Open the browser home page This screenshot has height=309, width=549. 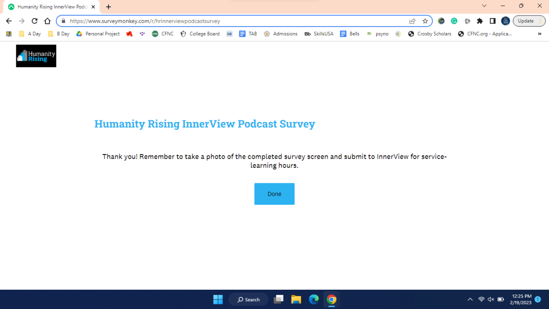point(48,21)
